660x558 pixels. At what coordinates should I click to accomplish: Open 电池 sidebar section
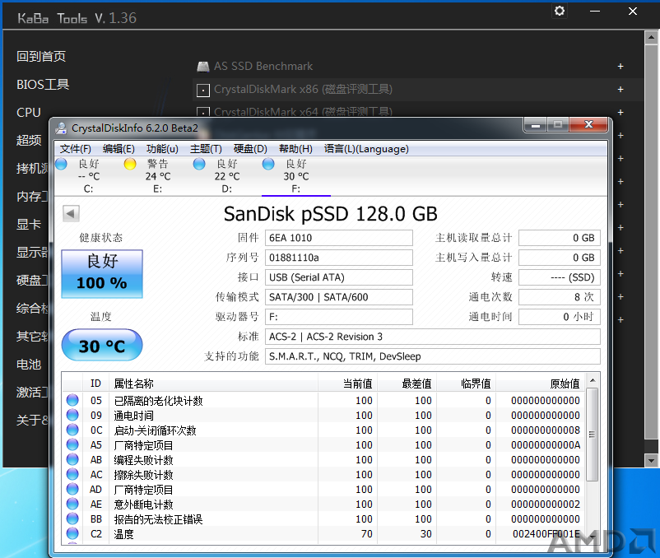tap(29, 365)
